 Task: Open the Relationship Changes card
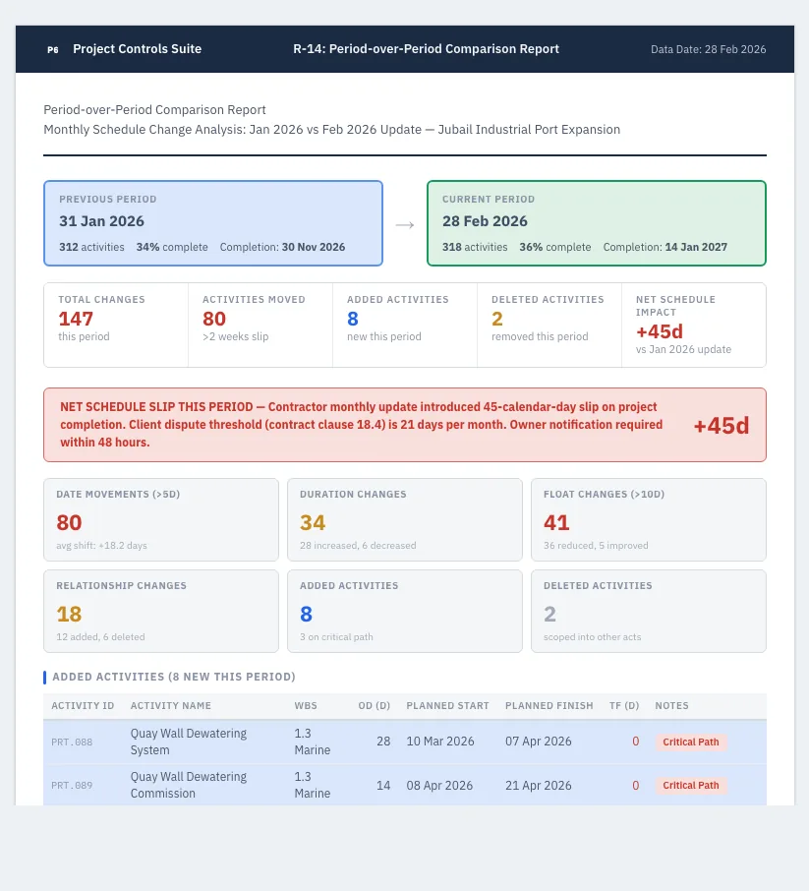[x=161, y=612]
